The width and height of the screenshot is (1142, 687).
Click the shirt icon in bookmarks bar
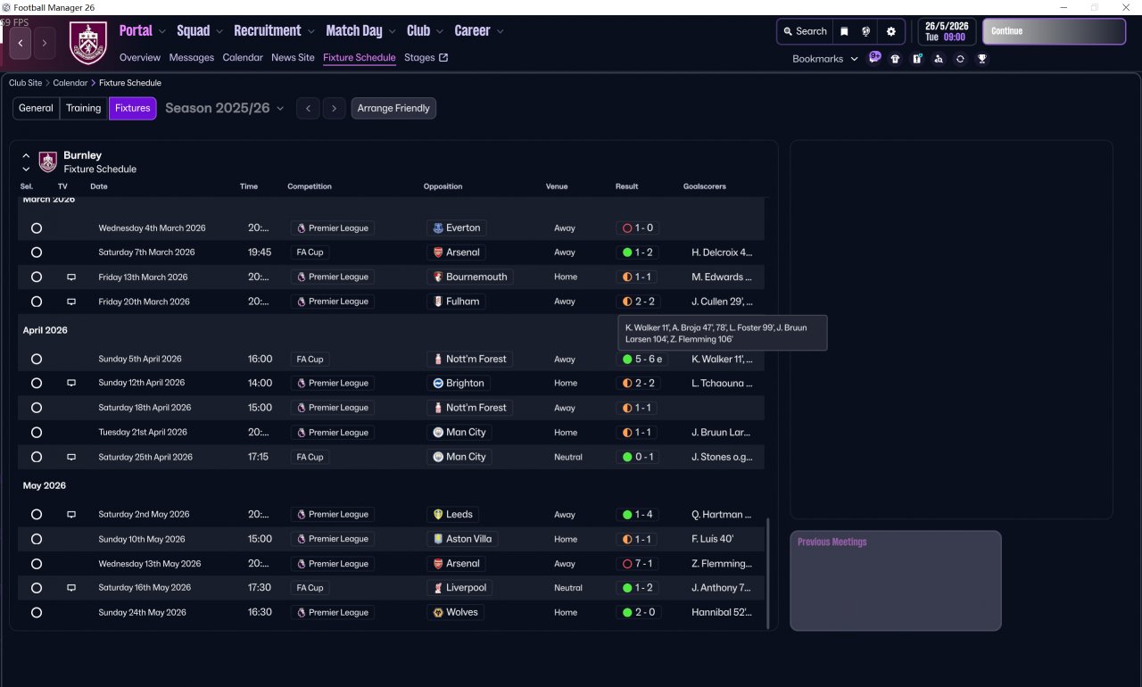coord(896,59)
